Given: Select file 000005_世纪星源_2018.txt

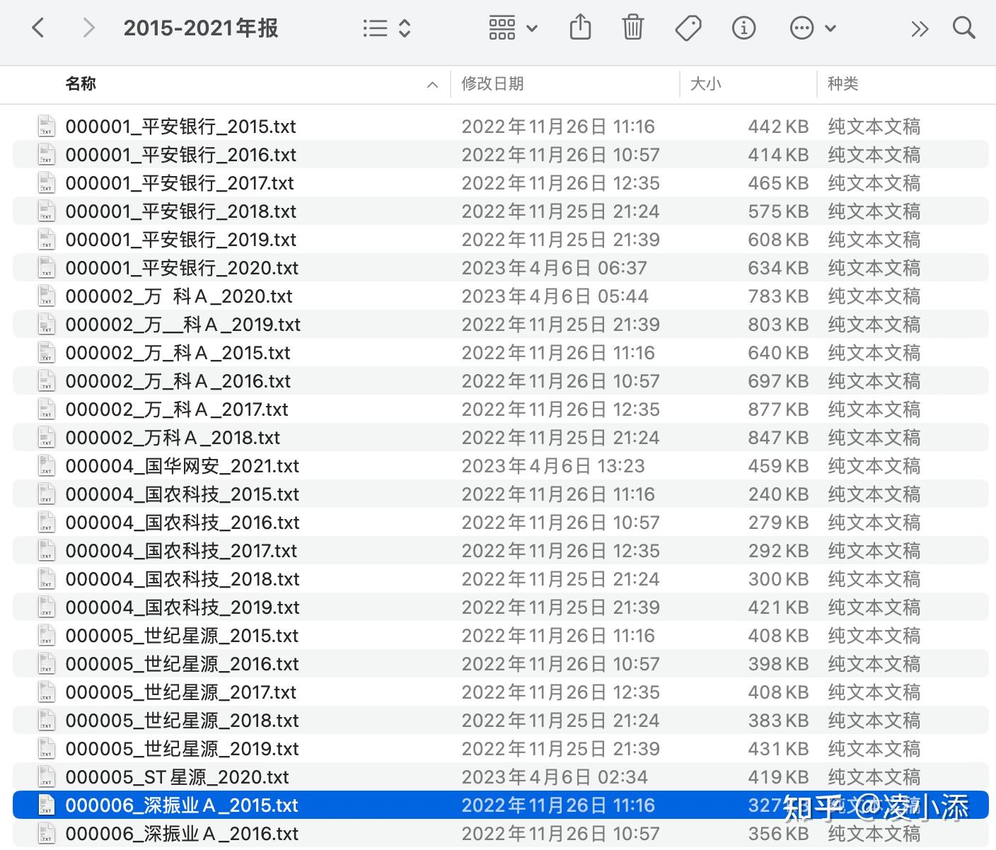Looking at the screenshot, I should pyautogui.click(x=501, y=721).
